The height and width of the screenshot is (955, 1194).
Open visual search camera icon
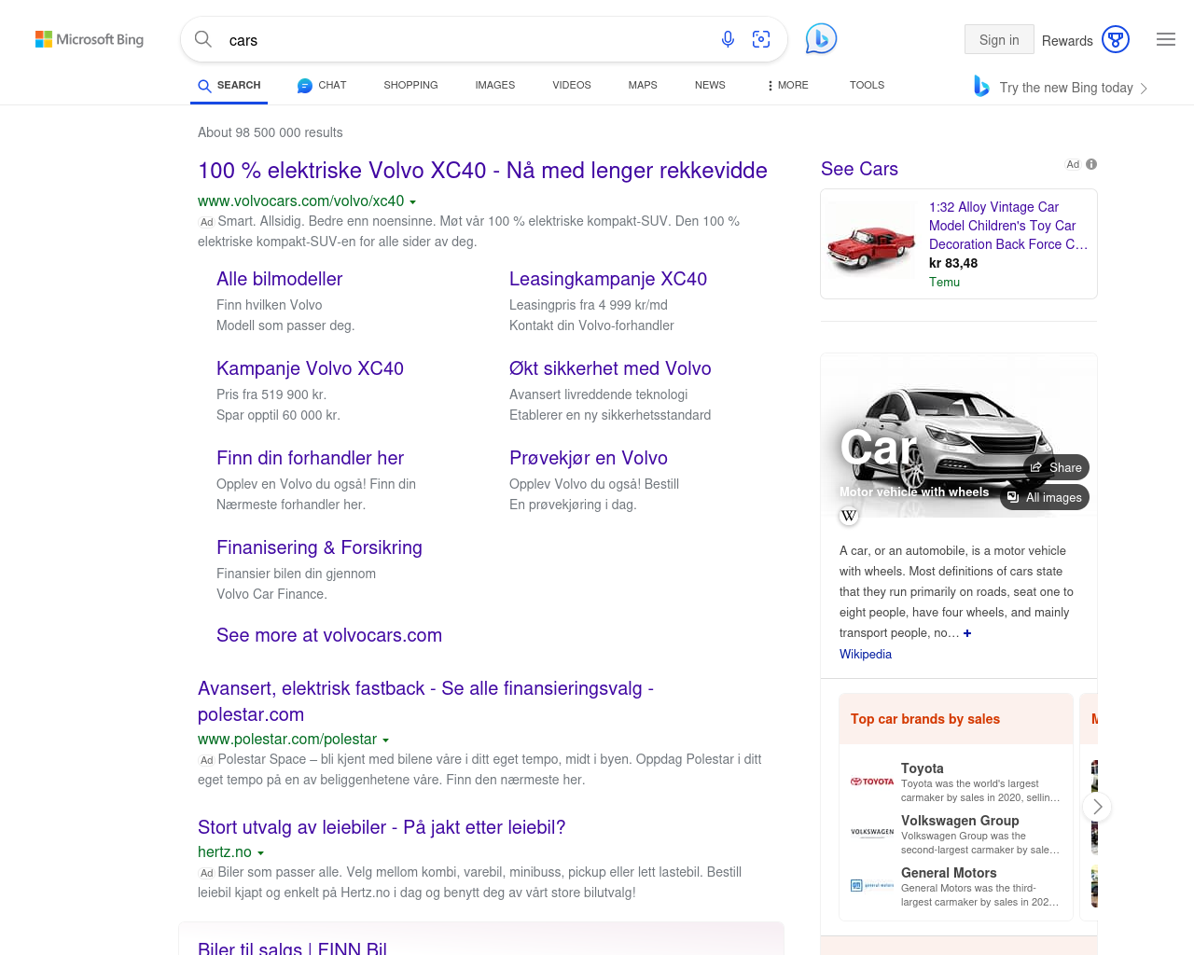click(x=761, y=39)
